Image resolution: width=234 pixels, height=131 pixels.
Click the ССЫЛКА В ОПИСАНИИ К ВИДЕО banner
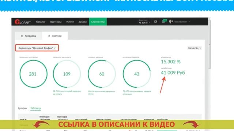117,124
